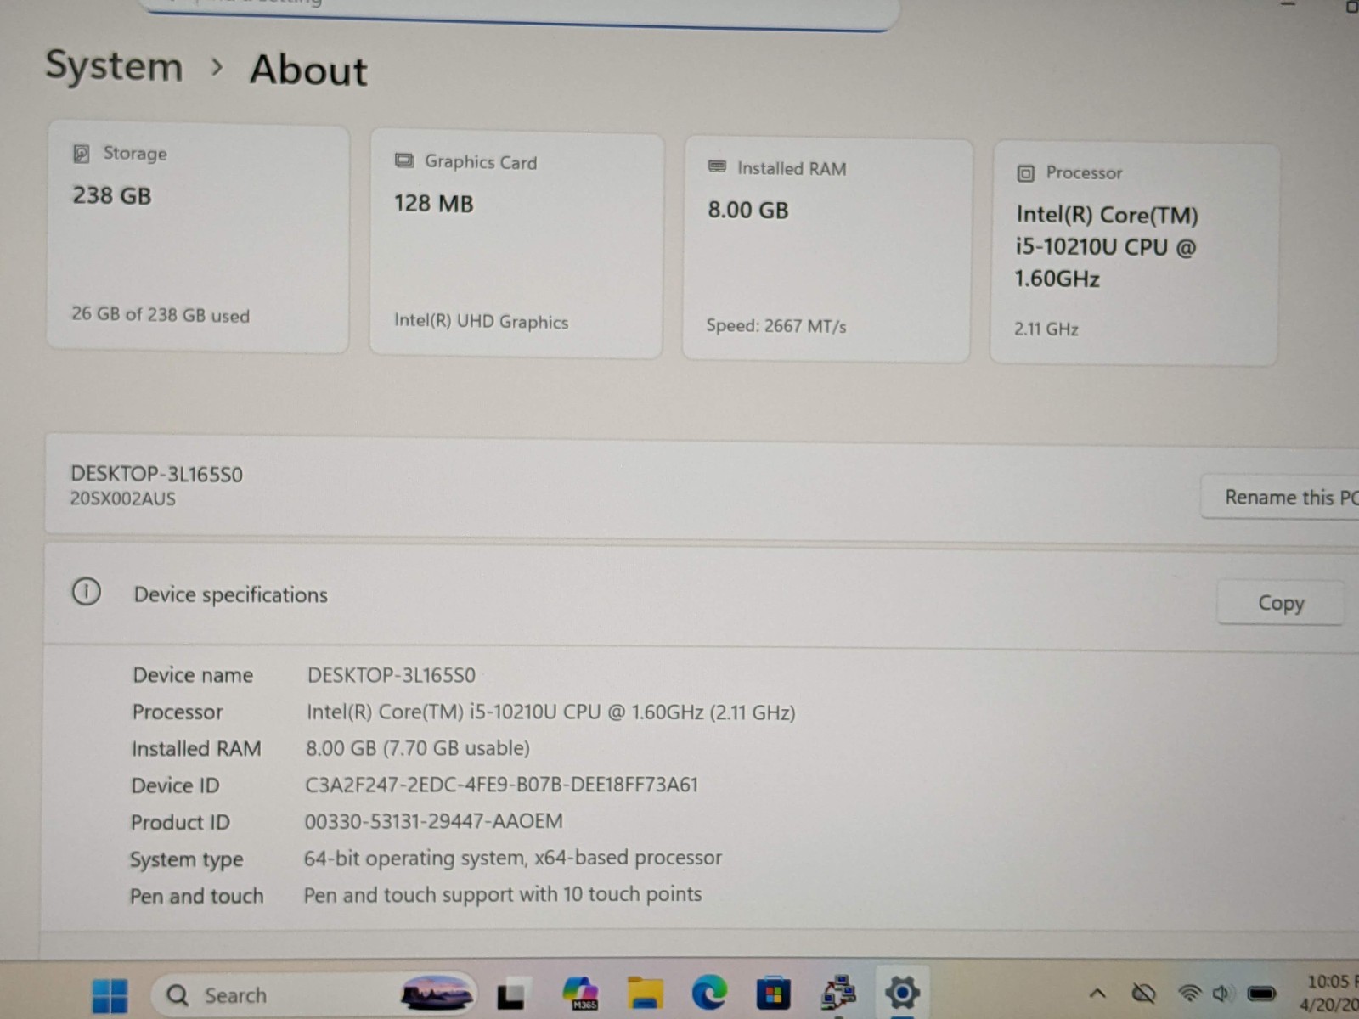Copy the device specifications
Viewport: 1359px width, 1019px height.
(1281, 603)
